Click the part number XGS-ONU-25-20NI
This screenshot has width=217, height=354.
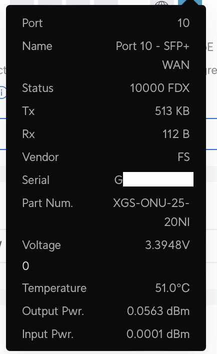pos(151,212)
